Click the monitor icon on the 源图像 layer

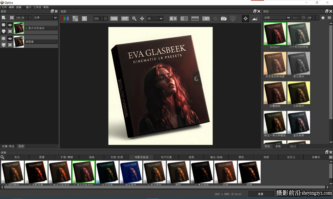point(4,45)
